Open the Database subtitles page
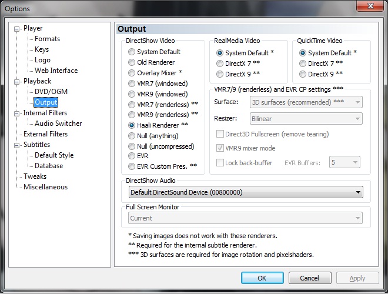The width and height of the screenshot is (388, 294). (x=49, y=166)
